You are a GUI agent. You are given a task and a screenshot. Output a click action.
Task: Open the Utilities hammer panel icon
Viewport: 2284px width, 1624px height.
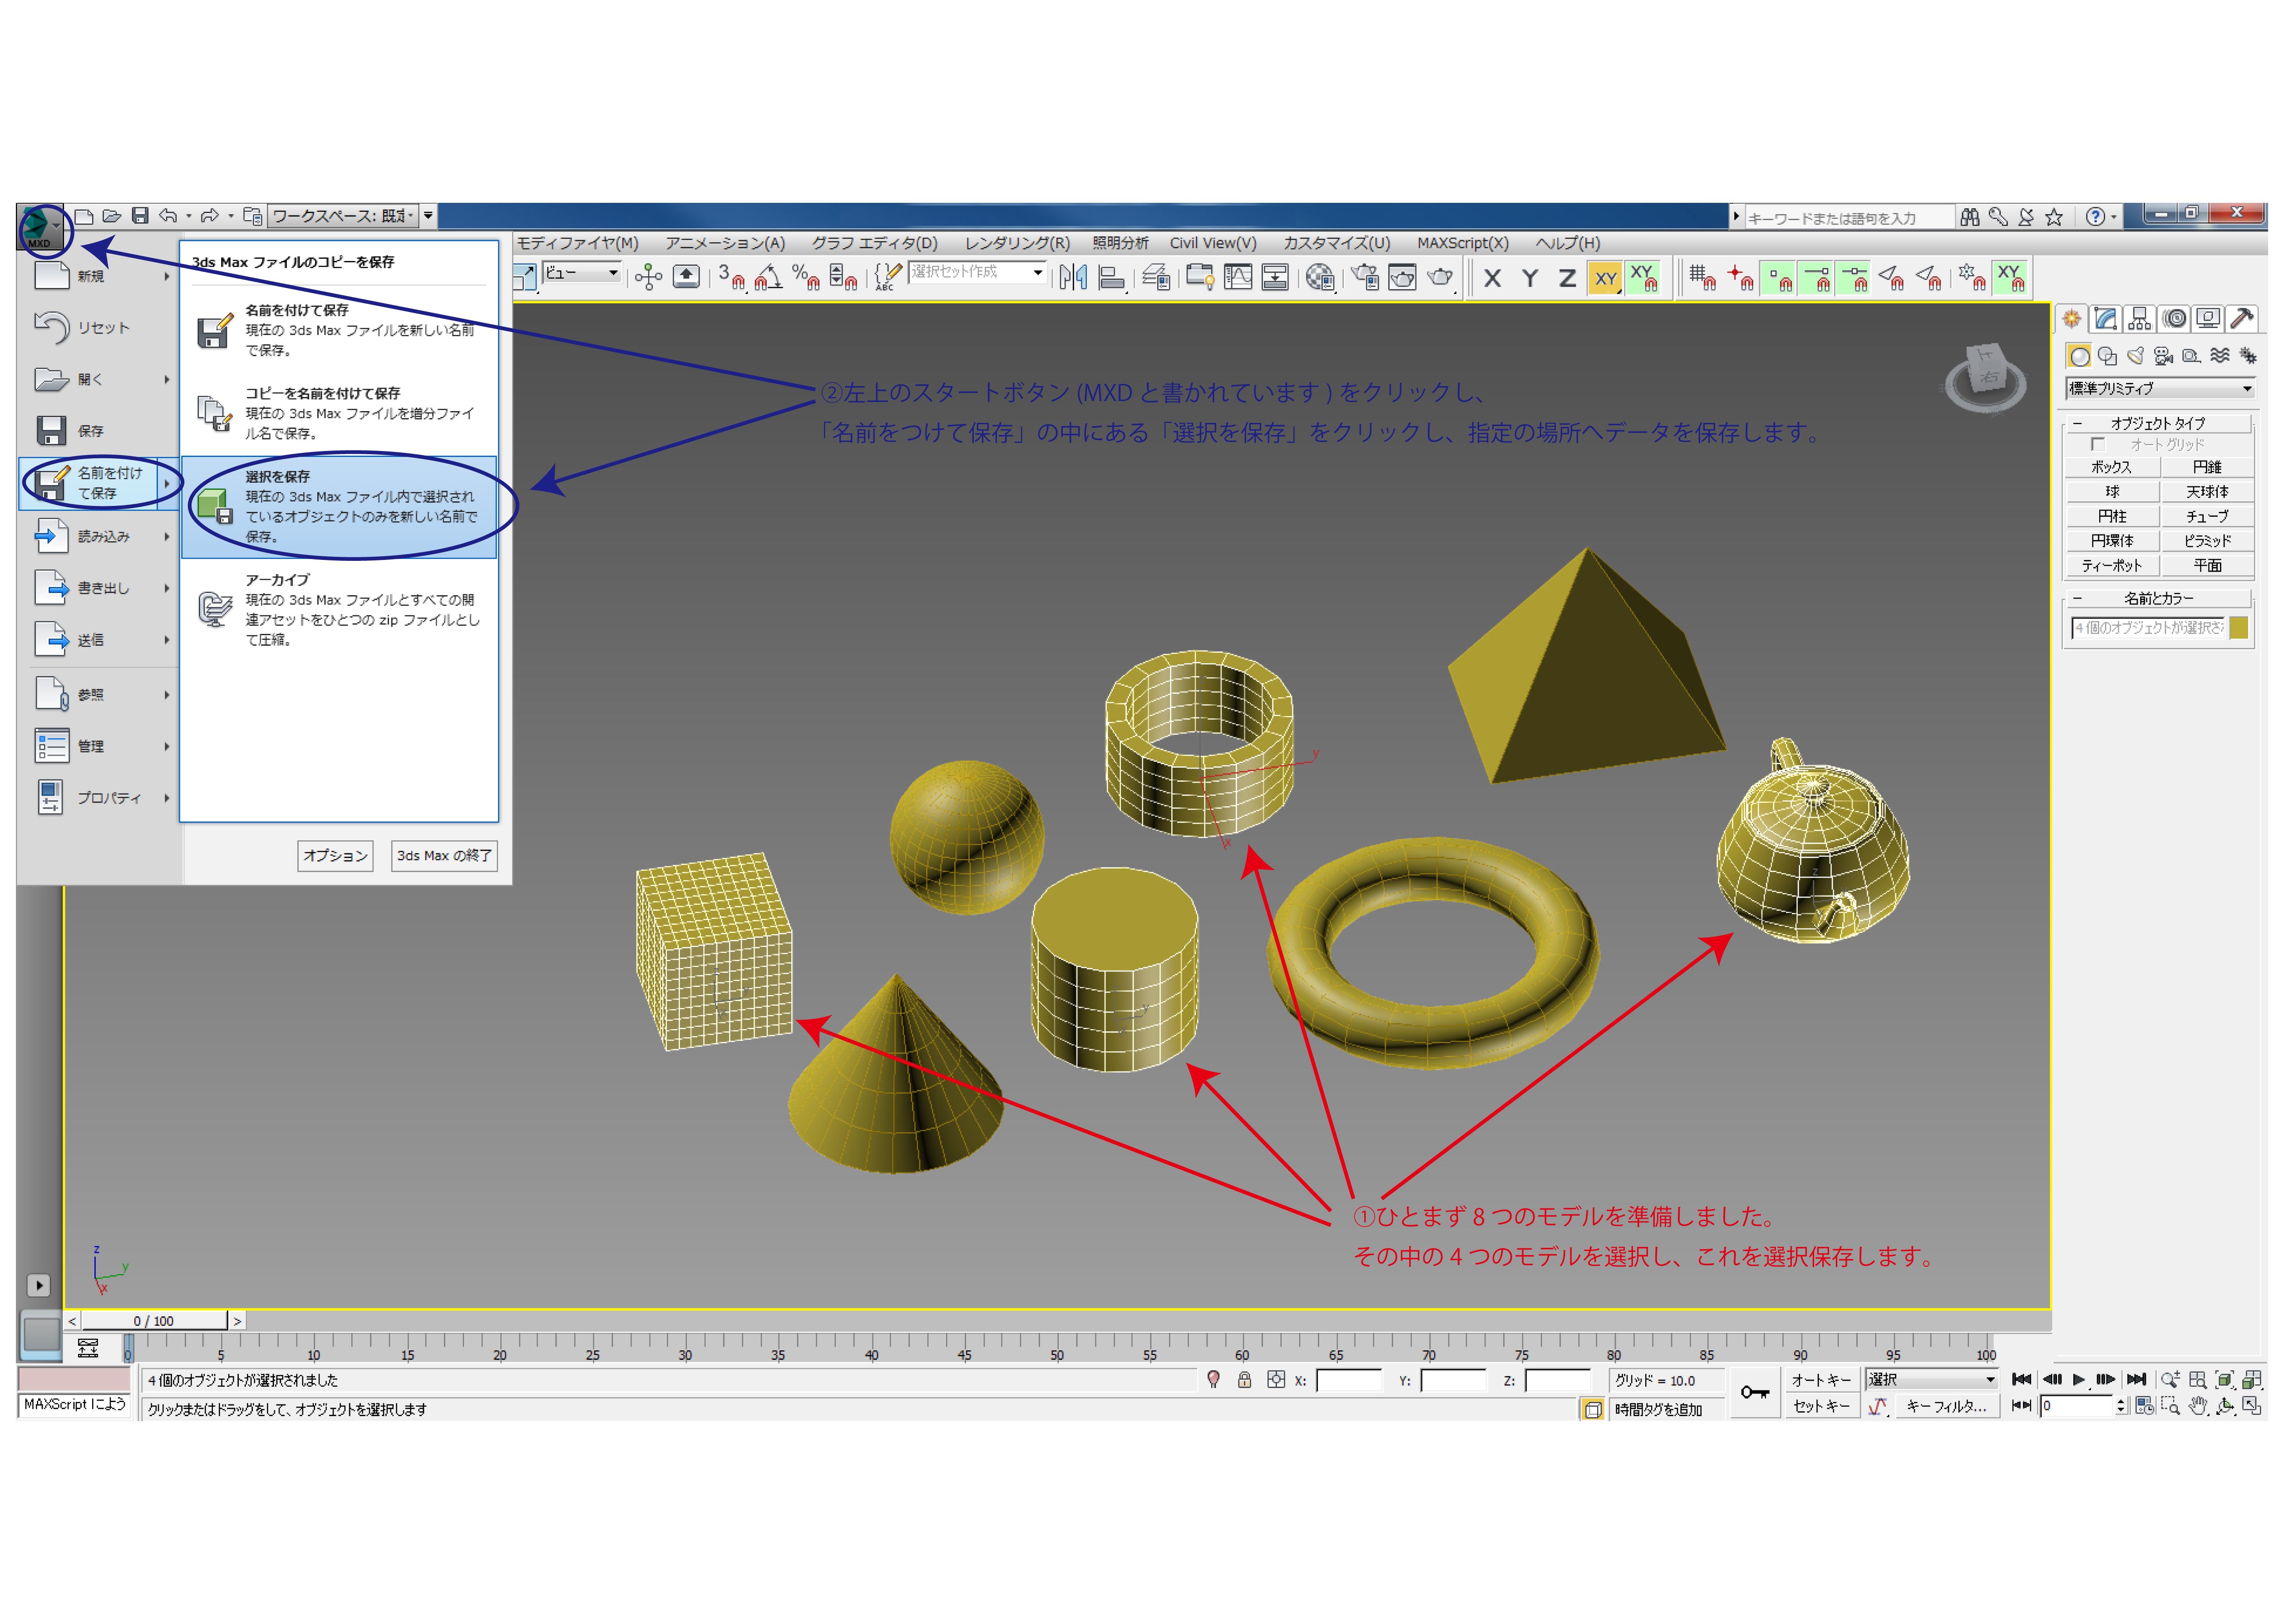point(2242,319)
